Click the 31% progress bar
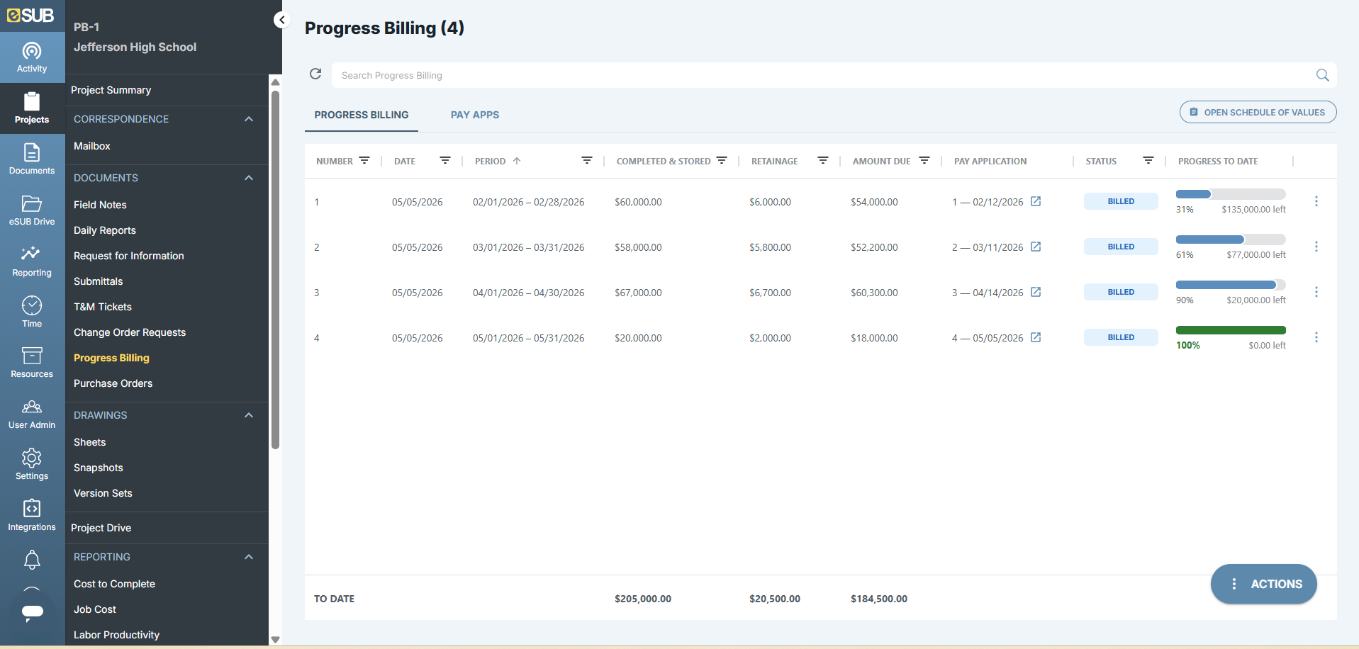This screenshot has height=649, width=1359. click(x=1231, y=194)
